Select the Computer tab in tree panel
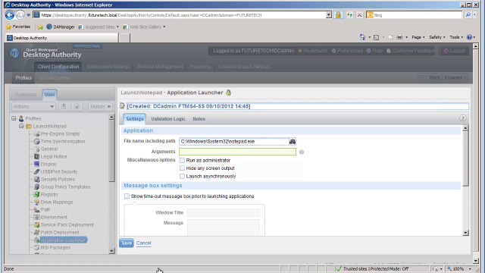The image size is (485, 273). pyautogui.click(x=27, y=94)
